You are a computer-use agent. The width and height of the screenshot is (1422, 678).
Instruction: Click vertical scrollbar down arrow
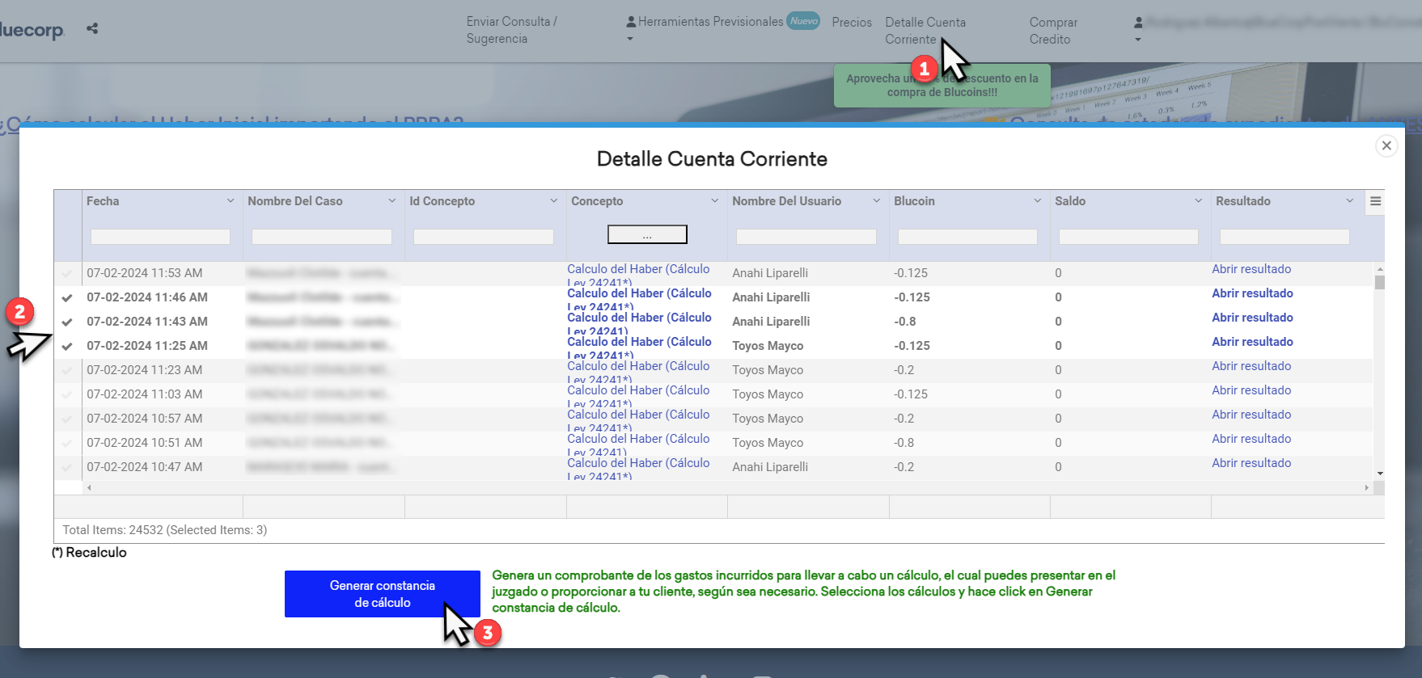click(1380, 474)
